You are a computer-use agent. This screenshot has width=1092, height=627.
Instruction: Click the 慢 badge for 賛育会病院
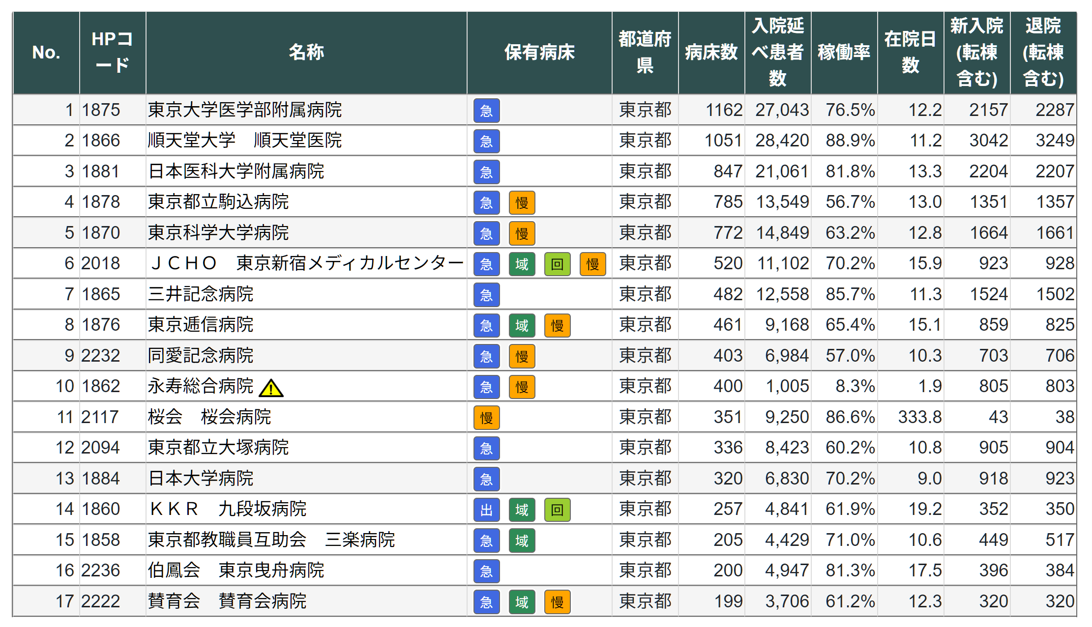pos(557,602)
